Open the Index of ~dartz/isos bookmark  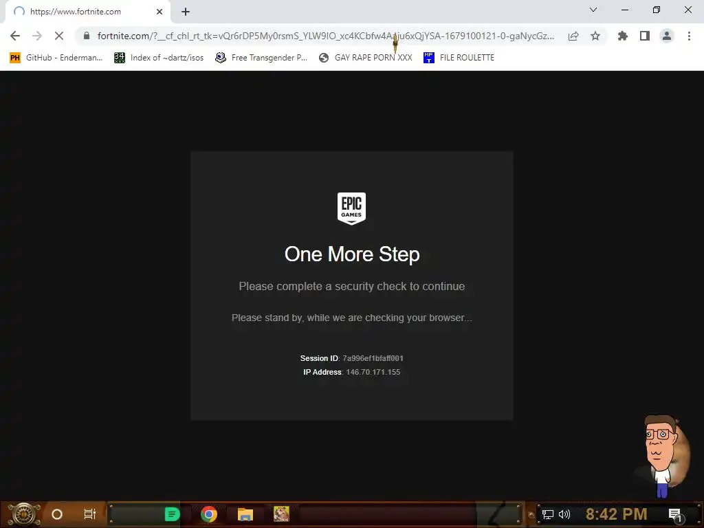(159, 58)
